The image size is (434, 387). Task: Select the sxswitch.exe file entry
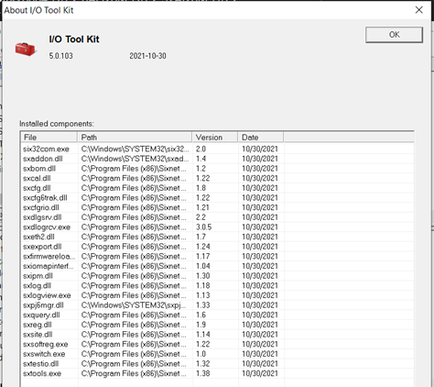(x=44, y=354)
